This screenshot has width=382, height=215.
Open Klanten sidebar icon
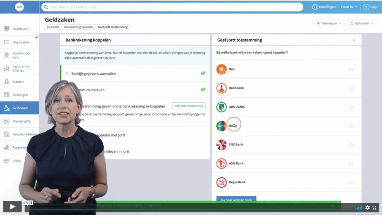pos(7,82)
